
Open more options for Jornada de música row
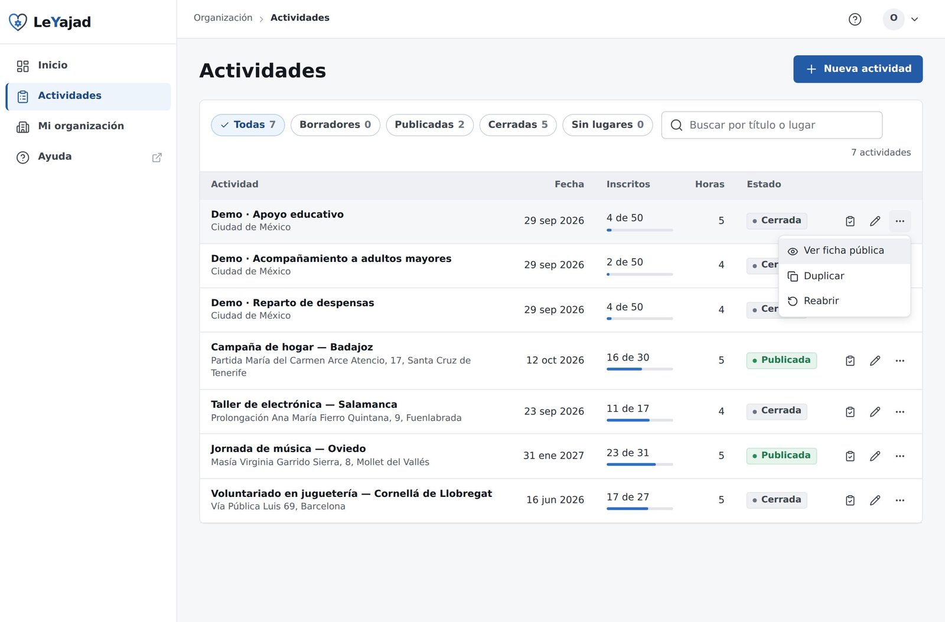click(900, 456)
